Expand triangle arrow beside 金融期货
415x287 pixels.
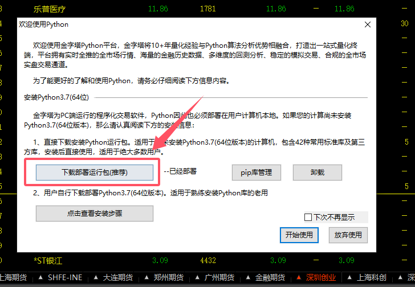coord(249,277)
